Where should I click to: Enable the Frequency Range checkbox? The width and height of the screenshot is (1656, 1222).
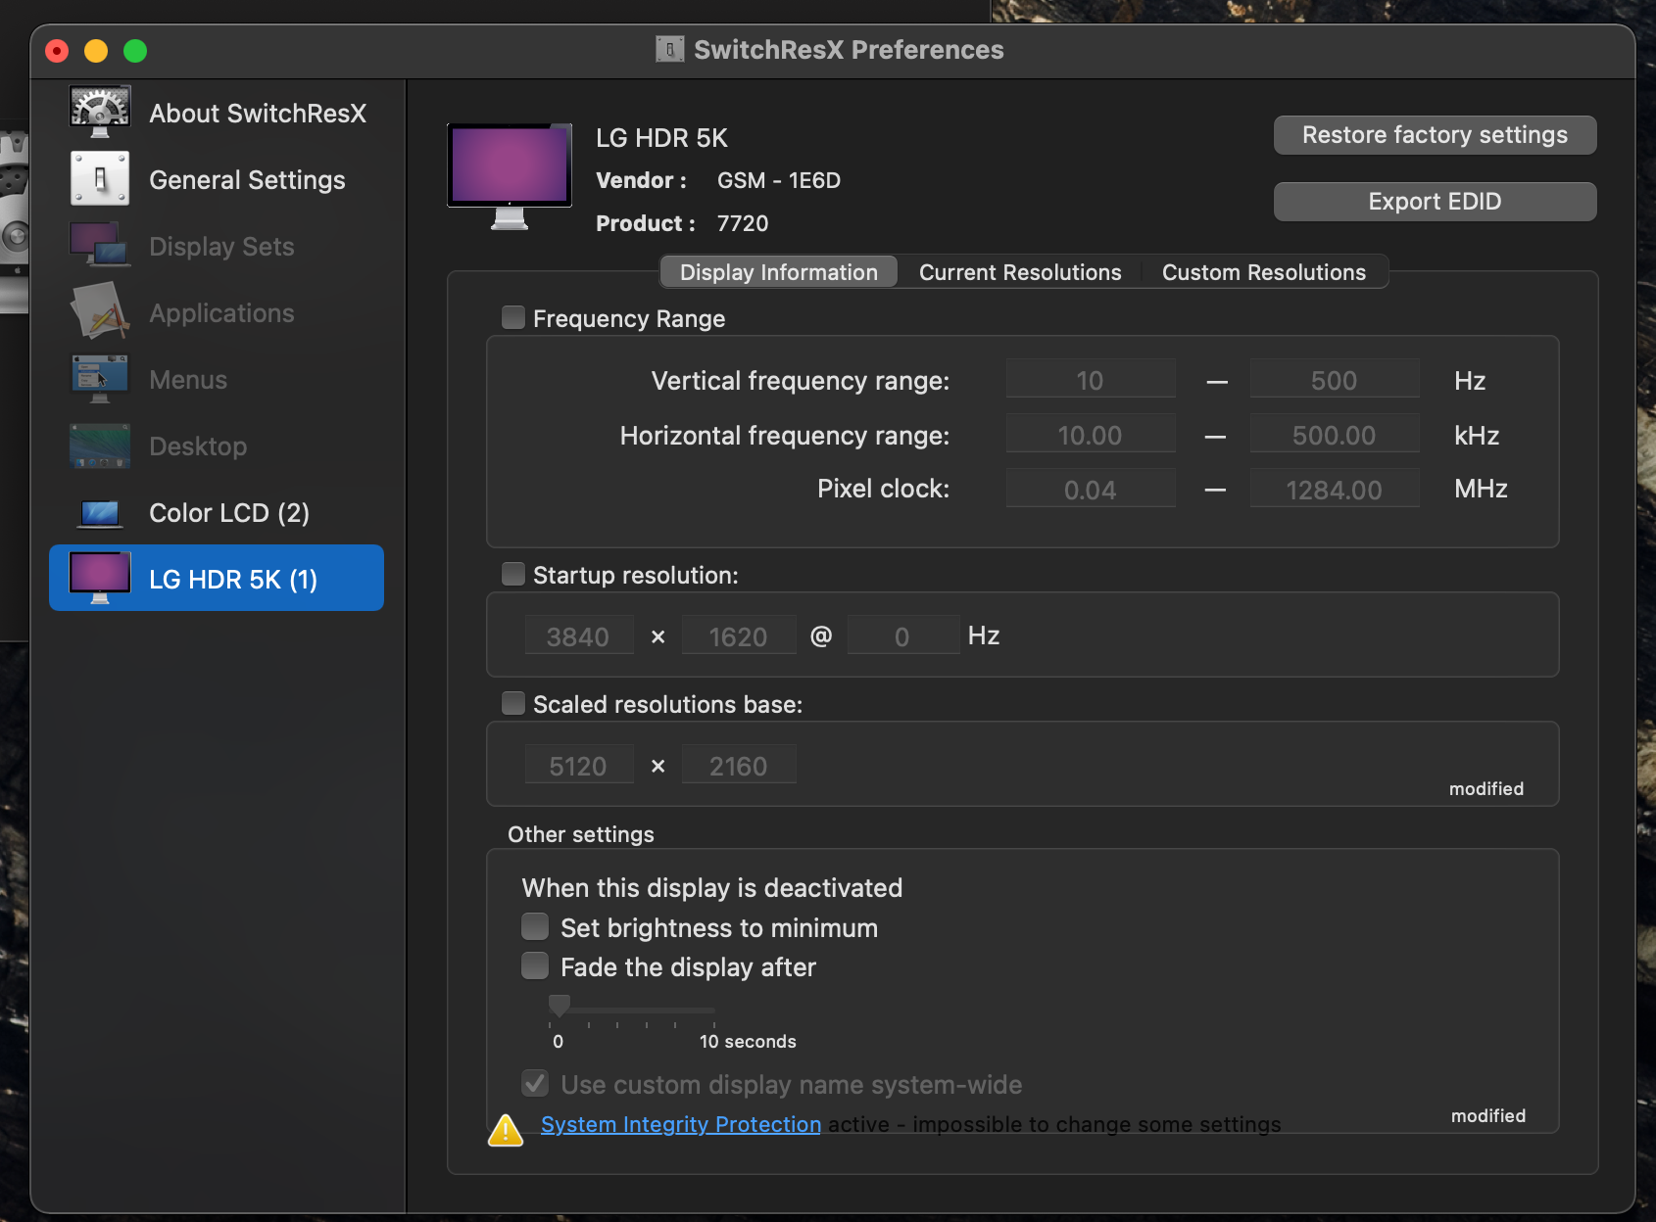pos(513,318)
